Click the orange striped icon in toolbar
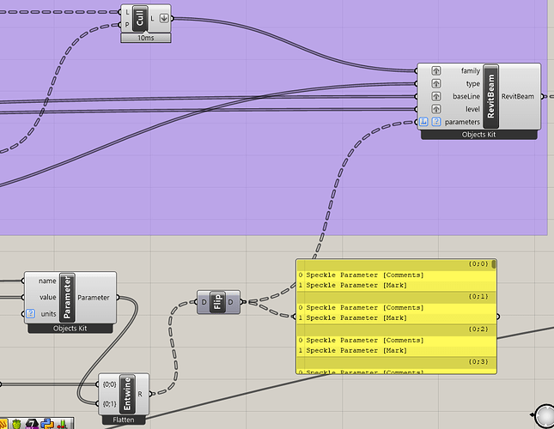Viewport: 554px width, 429px height. tap(3, 424)
